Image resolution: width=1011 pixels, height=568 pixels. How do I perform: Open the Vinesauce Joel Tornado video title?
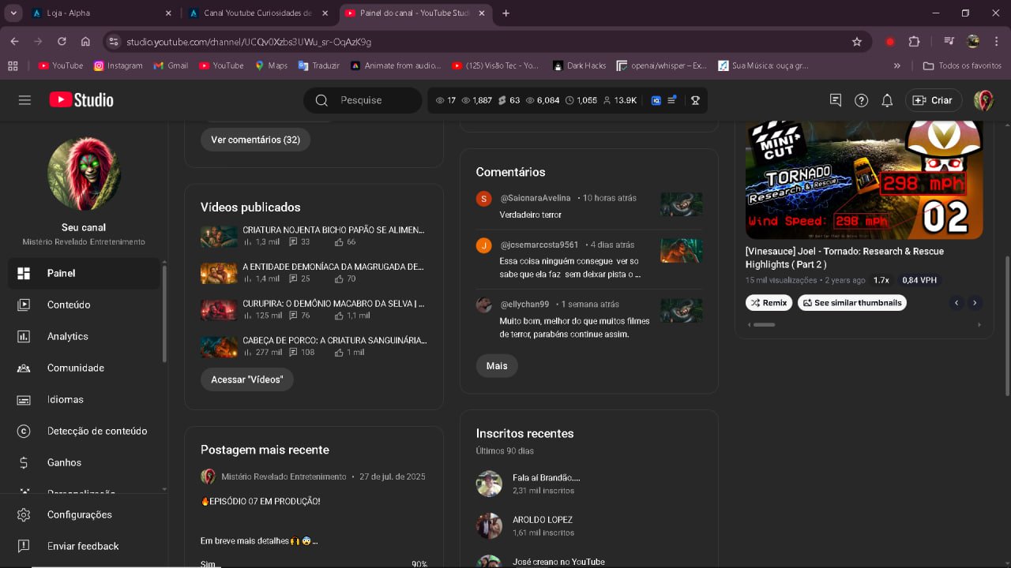click(844, 258)
